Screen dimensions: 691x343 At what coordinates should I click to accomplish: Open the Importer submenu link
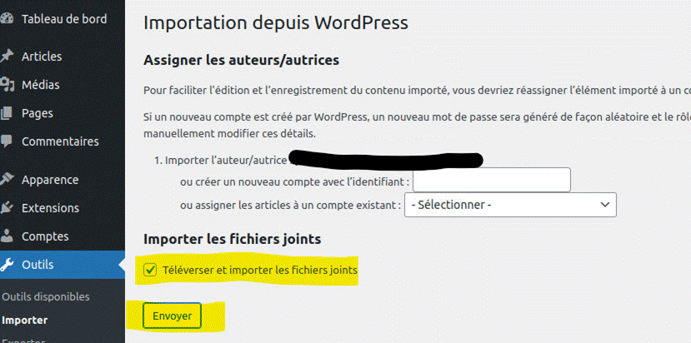(25, 321)
